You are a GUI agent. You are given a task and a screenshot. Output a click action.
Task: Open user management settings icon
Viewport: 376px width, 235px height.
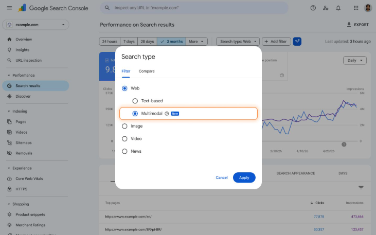pyautogui.click(x=326, y=8)
